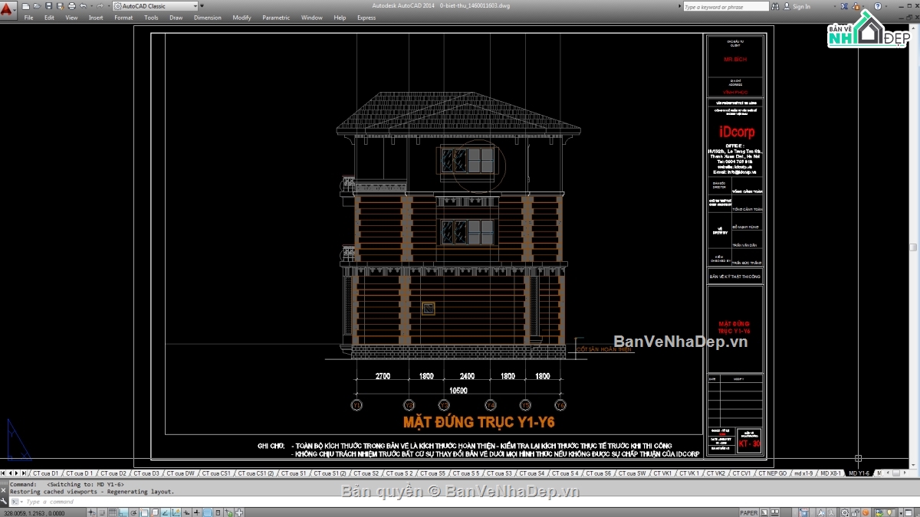Open the View menu
The image size is (920, 517).
[x=71, y=18]
